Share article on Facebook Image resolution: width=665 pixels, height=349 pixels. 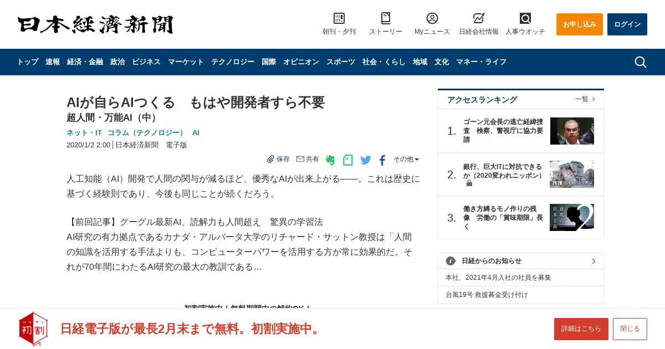382,160
